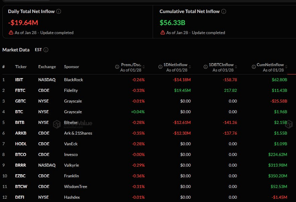Click the info icon beside Market Data

pos(46,49)
